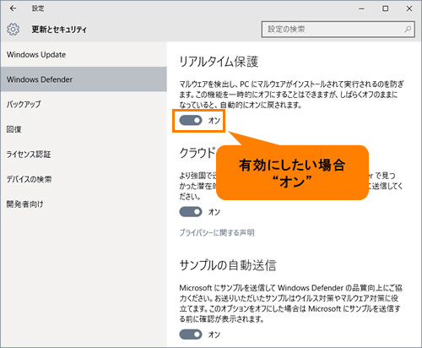Open 回復 section

coord(84,129)
